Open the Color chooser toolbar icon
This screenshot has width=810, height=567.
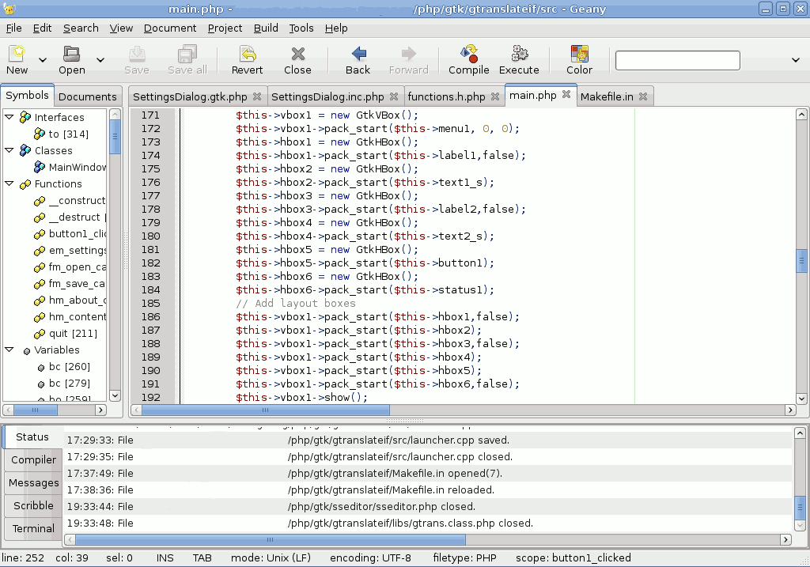[579, 54]
